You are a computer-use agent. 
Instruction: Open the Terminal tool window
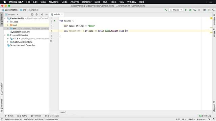click(x=36, y=116)
